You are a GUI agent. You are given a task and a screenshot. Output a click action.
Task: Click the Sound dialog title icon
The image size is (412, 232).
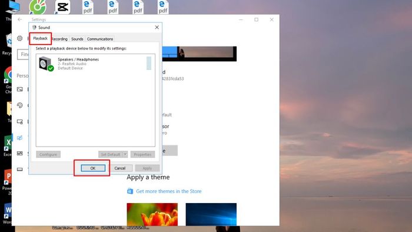34,27
